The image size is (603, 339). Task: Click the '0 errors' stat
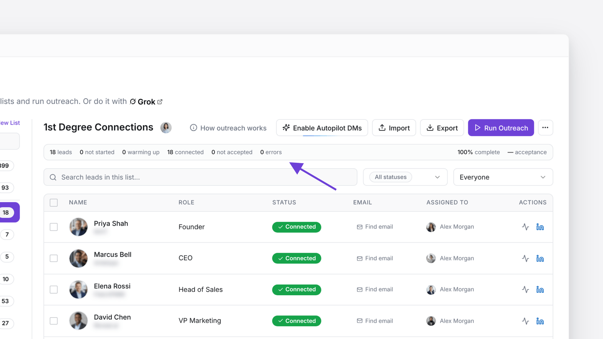pyautogui.click(x=271, y=152)
